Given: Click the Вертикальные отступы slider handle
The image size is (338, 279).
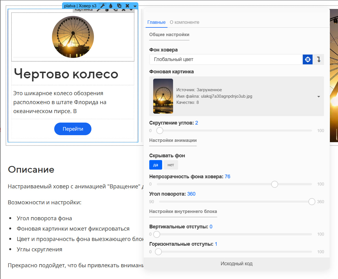Looking at the screenshot, I should [x=157, y=234].
